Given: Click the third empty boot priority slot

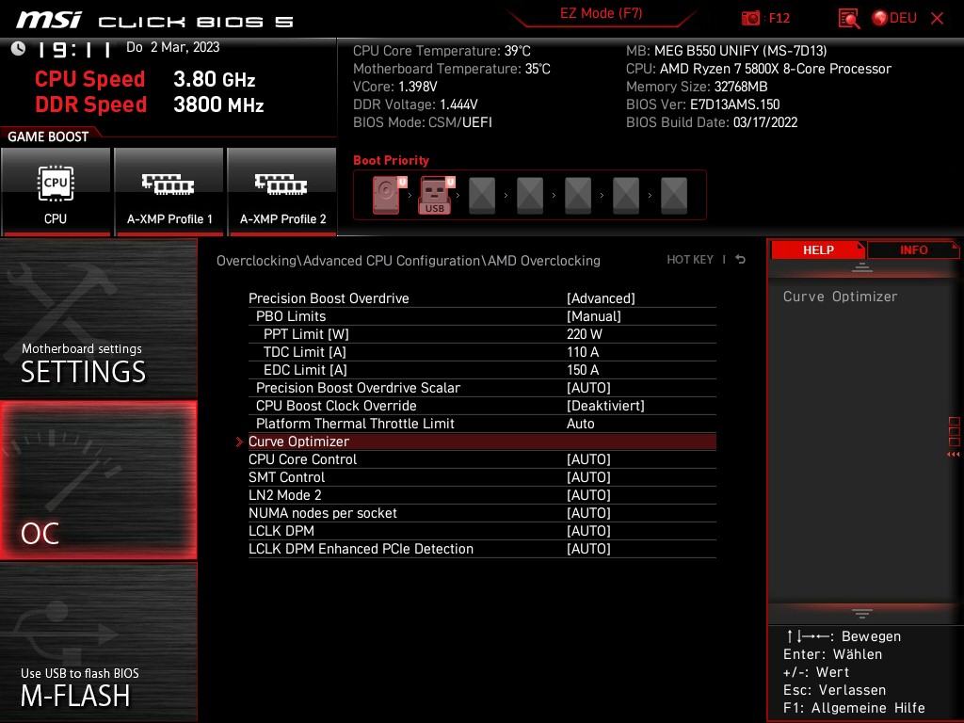Looking at the screenshot, I should click(578, 196).
